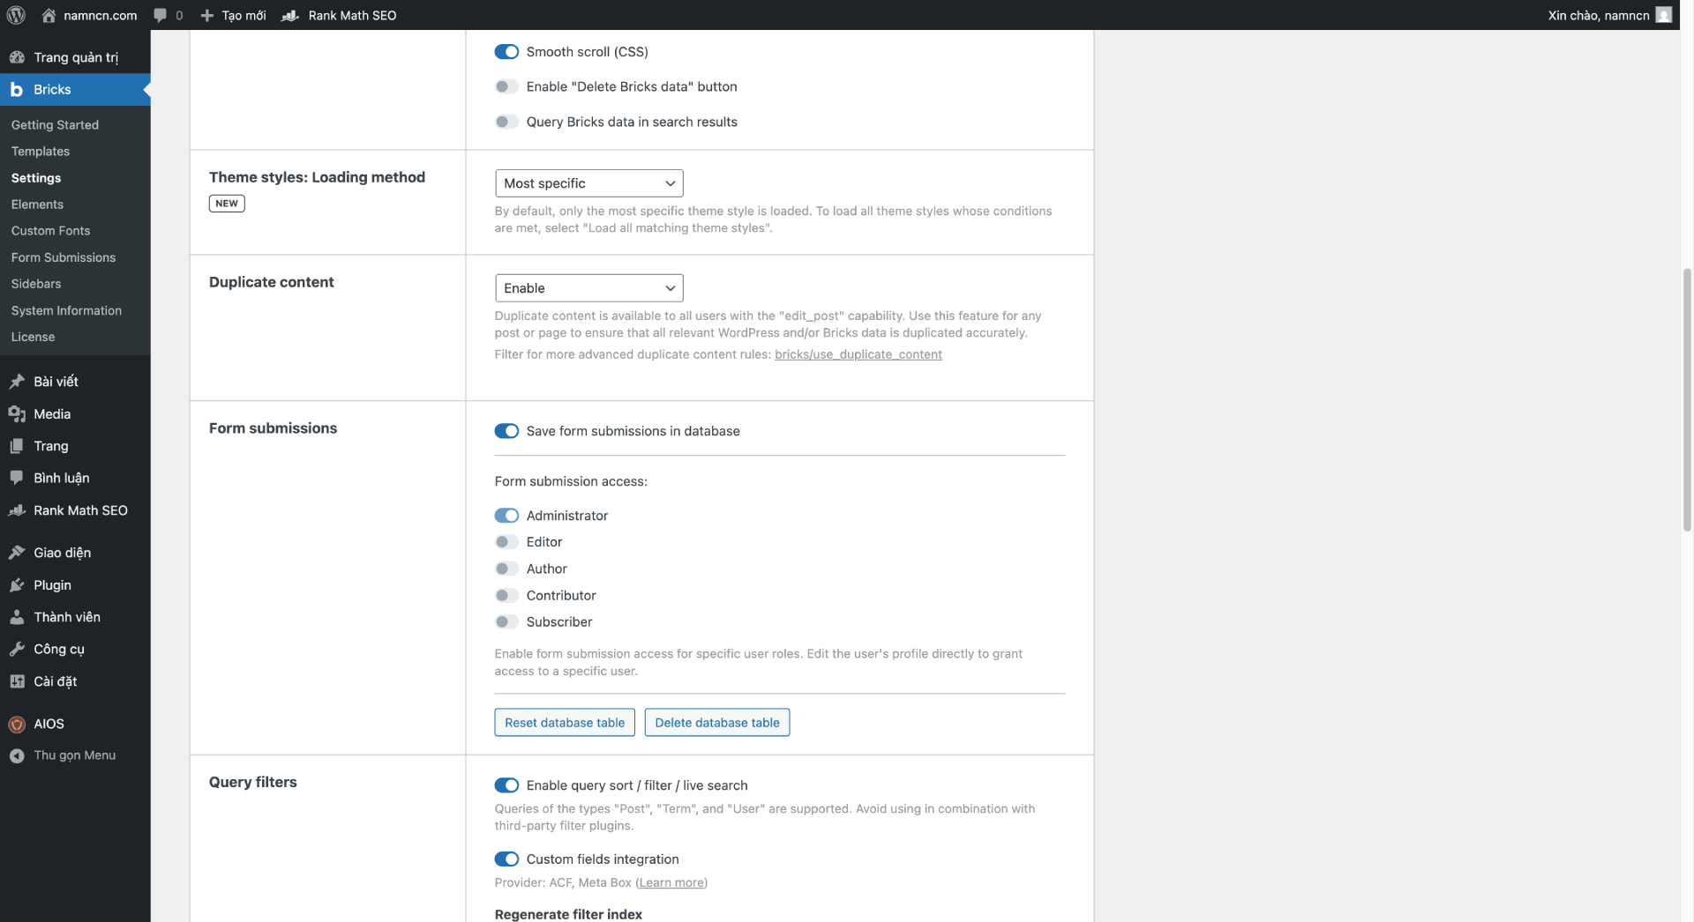Open the Theme styles loading method dropdown

click(588, 183)
